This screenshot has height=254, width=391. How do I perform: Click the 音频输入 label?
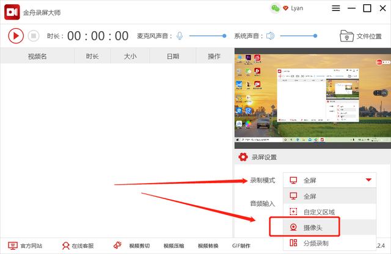pyautogui.click(x=262, y=204)
